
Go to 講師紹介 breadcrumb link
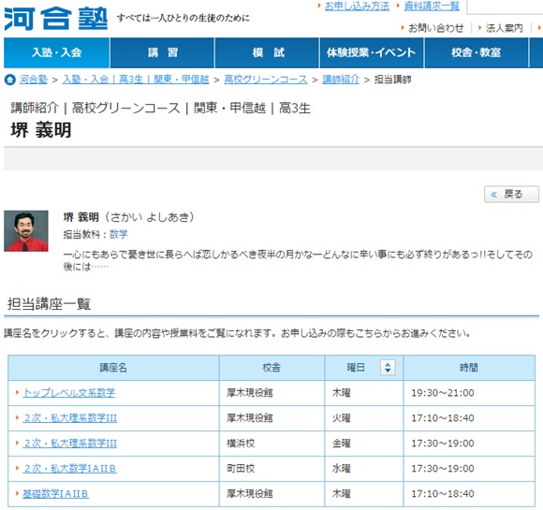click(x=341, y=80)
